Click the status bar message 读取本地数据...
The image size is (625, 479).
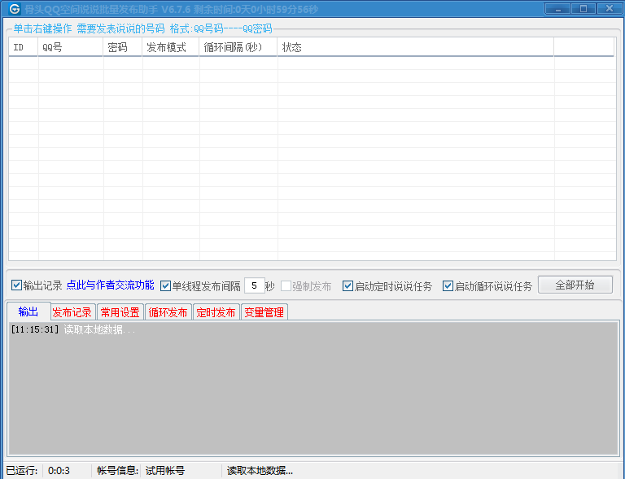click(260, 471)
